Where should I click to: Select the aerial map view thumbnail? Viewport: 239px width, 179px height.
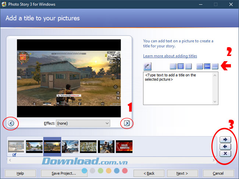[x=88, y=147]
